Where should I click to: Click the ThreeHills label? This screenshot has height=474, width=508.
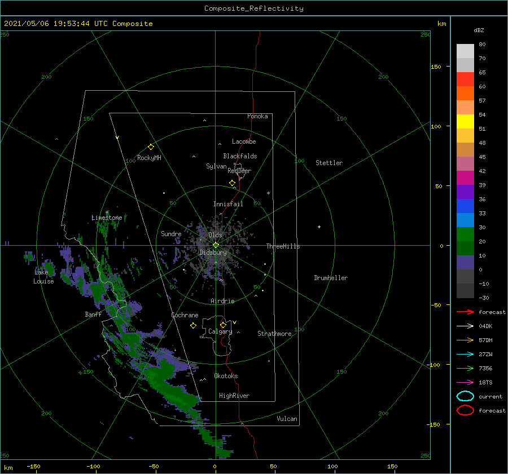pyautogui.click(x=283, y=246)
